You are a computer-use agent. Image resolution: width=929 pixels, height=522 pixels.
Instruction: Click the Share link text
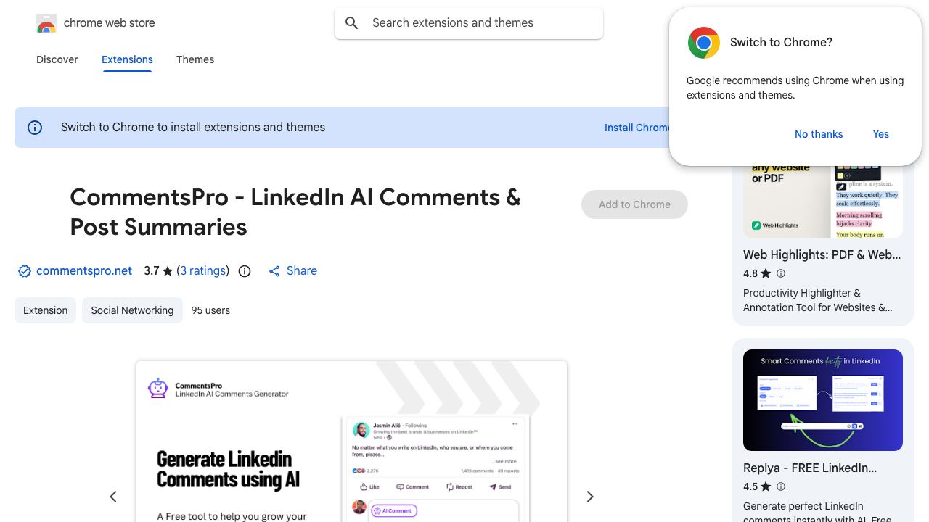tap(302, 271)
